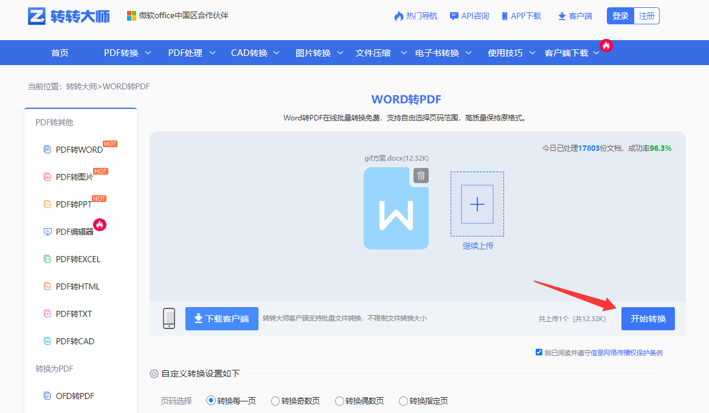
Task: Click the APP下载 text link
Action: tap(526, 16)
